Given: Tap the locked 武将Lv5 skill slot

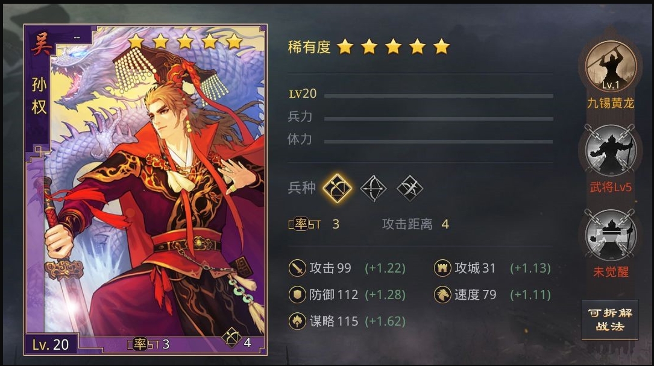Looking at the screenshot, I should coord(611,150).
